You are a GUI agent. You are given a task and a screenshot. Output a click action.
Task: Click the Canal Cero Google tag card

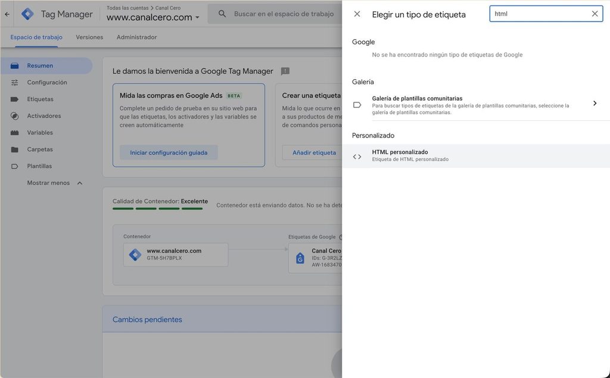pos(315,258)
